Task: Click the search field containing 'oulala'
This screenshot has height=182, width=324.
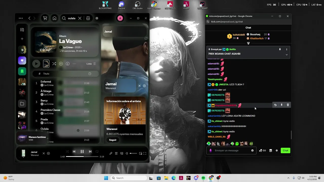Action: tap(72, 18)
